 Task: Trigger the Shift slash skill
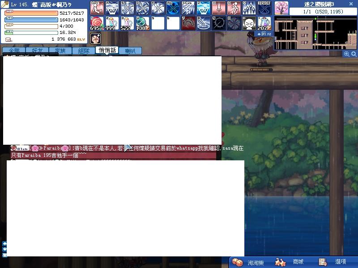(188, 8)
